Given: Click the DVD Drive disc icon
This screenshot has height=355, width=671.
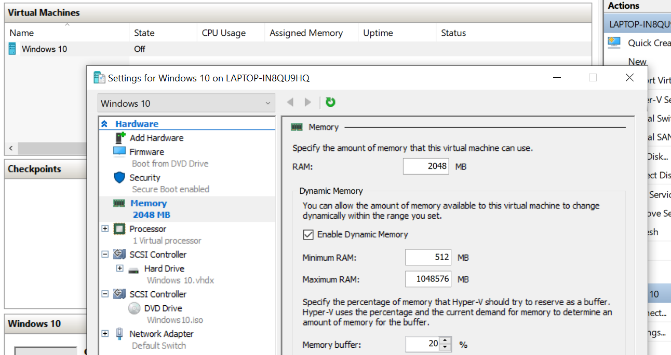Looking at the screenshot, I should pyautogui.click(x=135, y=308).
